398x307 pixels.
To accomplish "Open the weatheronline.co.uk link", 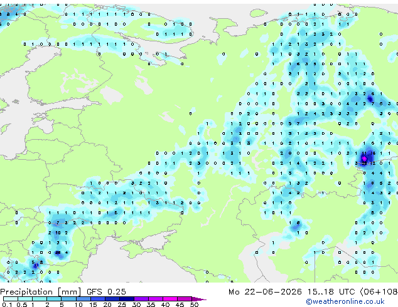I will point(345,301).
